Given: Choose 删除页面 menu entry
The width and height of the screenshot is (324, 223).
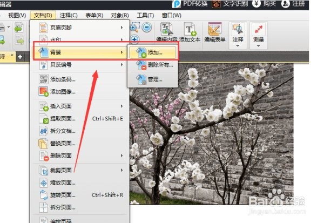Looking at the screenshot, I should 80,156.
